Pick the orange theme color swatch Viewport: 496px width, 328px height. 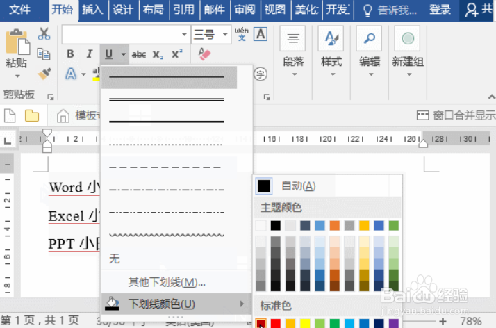tap(335, 226)
